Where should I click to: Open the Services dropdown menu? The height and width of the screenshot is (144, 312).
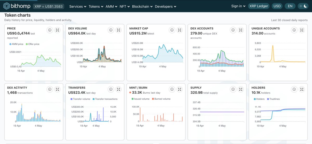(x=78, y=6)
